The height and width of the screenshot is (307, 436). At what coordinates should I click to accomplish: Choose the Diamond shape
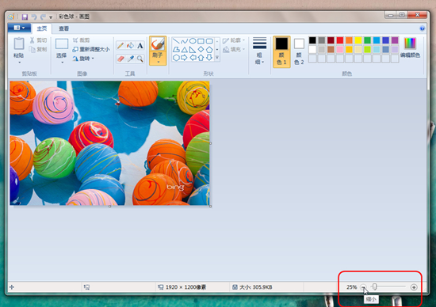click(201, 50)
